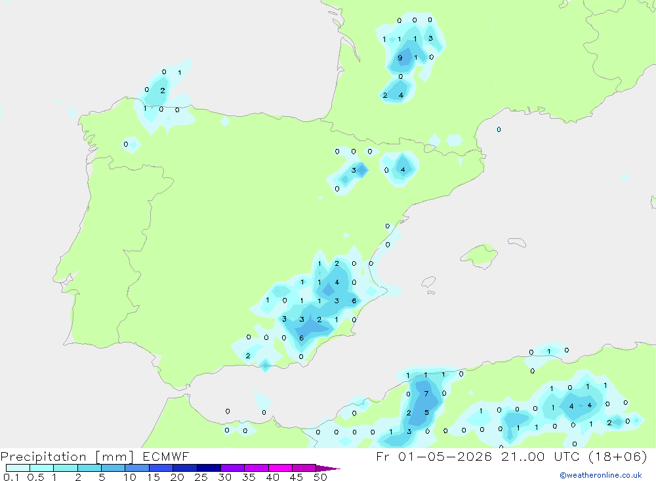Click the 2–5 mm legend color swatch
Viewport: 656px width, 481px height.
click(89, 468)
